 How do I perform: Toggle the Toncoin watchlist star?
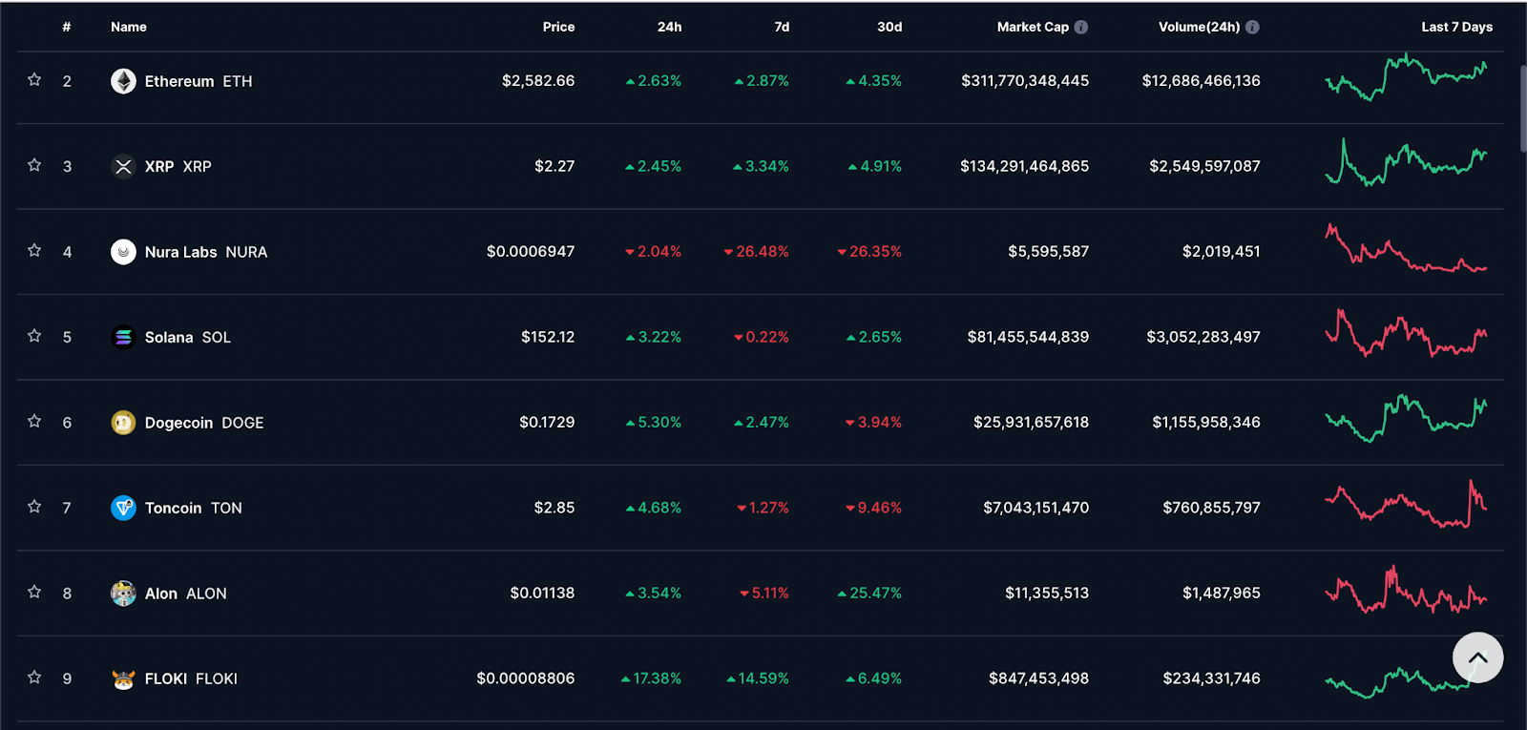click(34, 507)
